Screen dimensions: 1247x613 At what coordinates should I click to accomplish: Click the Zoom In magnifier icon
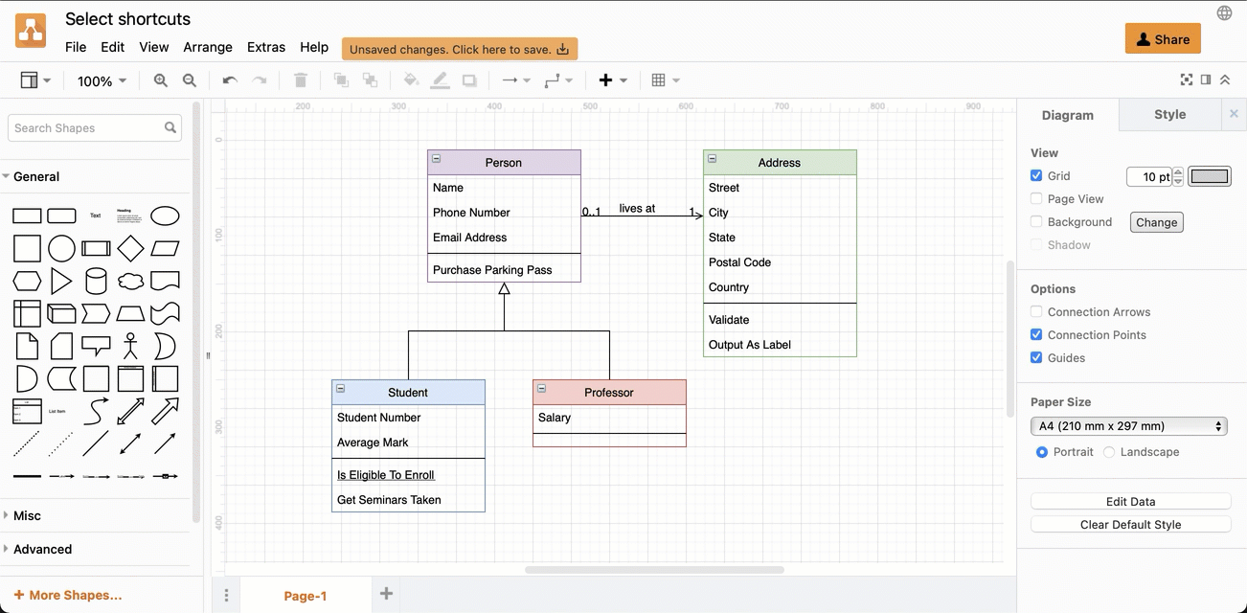(161, 81)
